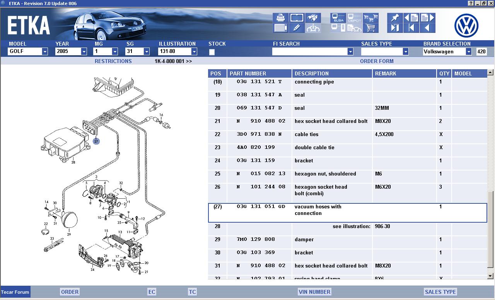Screen dimensions: 495x300
Task: Click the 1K-4-000 001 >> text
Action: point(173,61)
